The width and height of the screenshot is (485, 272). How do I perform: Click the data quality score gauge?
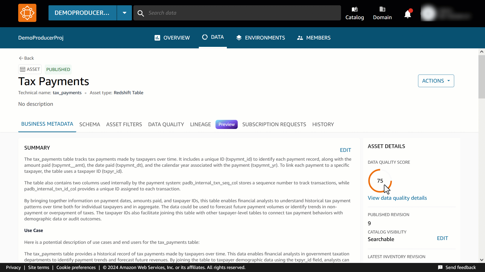pyautogui.click(x=380, y=181)
